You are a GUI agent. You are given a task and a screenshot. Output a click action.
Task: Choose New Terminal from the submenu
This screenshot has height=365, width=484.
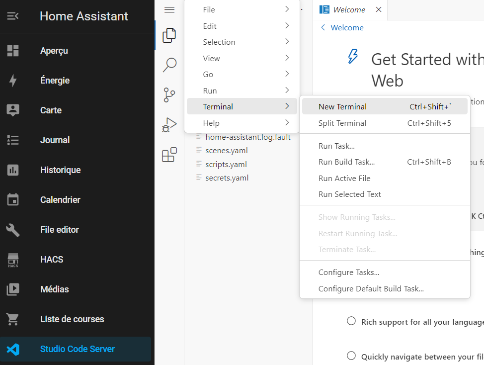click(385, 106)
